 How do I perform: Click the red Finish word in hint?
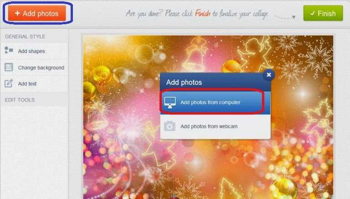click(x=203, y=13)
